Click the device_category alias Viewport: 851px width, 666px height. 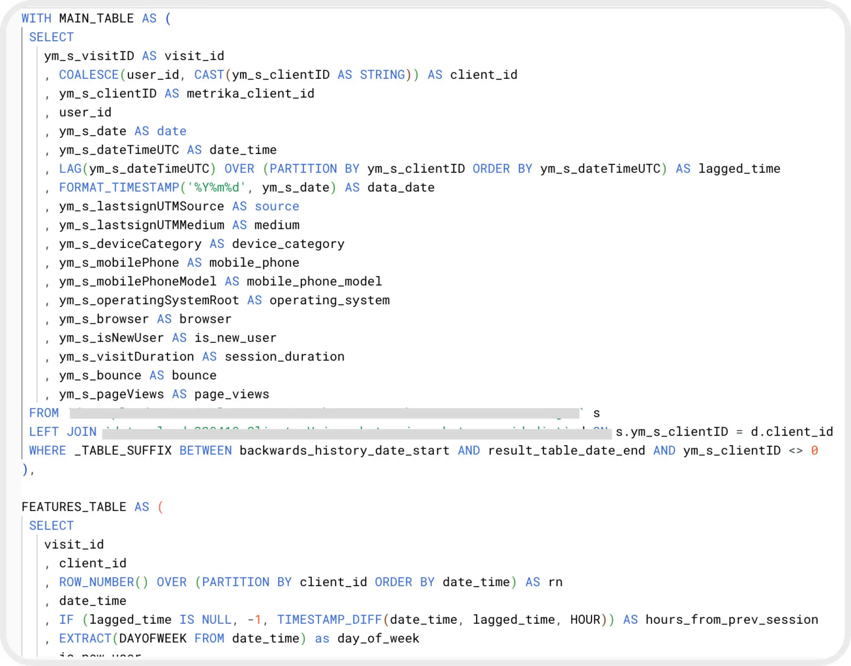coord(288,244)
